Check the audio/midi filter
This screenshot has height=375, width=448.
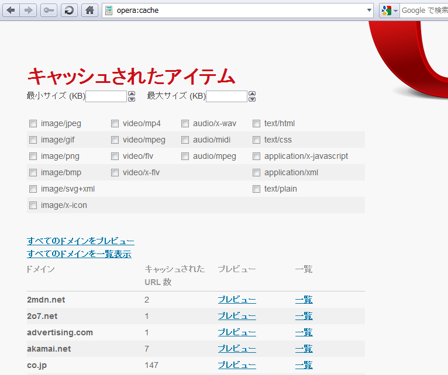(185, 140)
